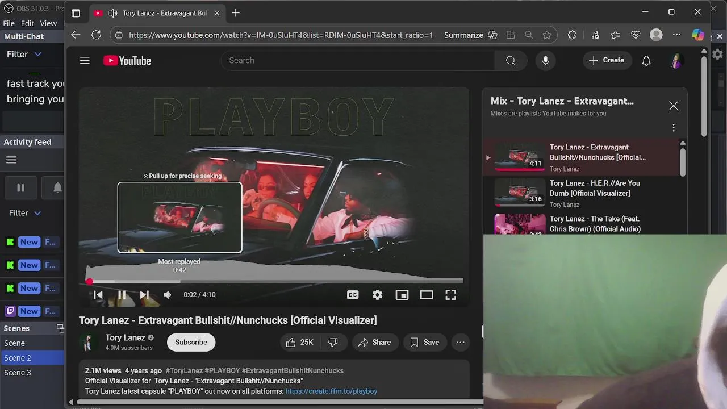Screen dimensions: 727x409
Task: Open the #ToryLanez hashtag link
Action: (x=184, y=370)
